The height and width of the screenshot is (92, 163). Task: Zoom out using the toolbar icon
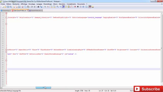(x=48, y=7)
